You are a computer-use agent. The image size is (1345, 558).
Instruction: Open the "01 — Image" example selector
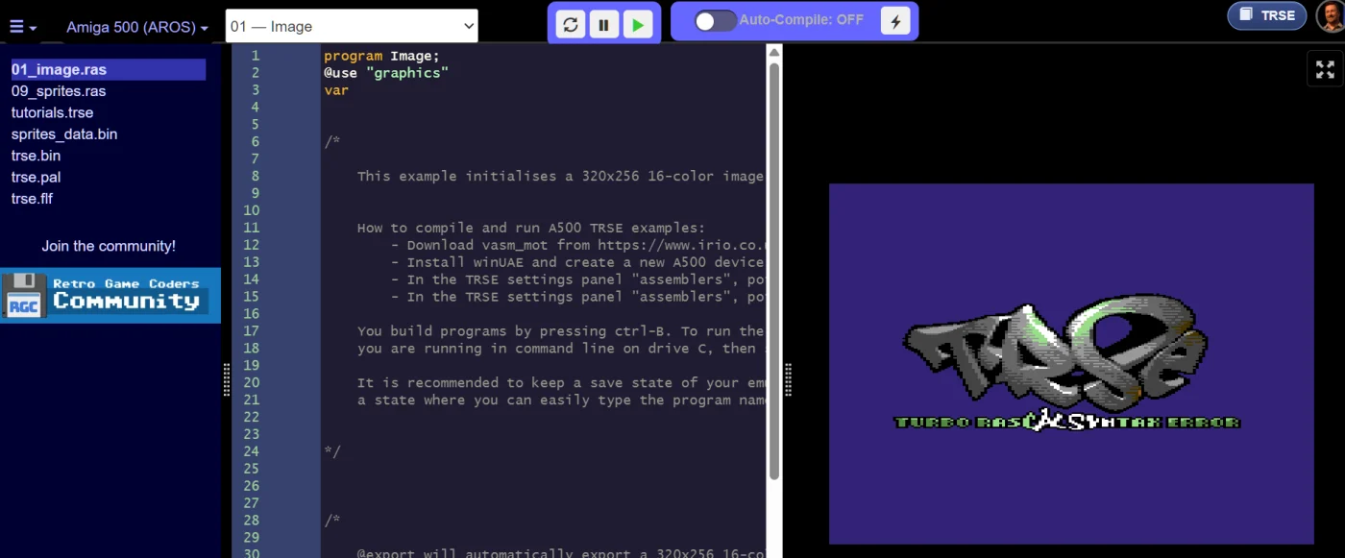352,26
